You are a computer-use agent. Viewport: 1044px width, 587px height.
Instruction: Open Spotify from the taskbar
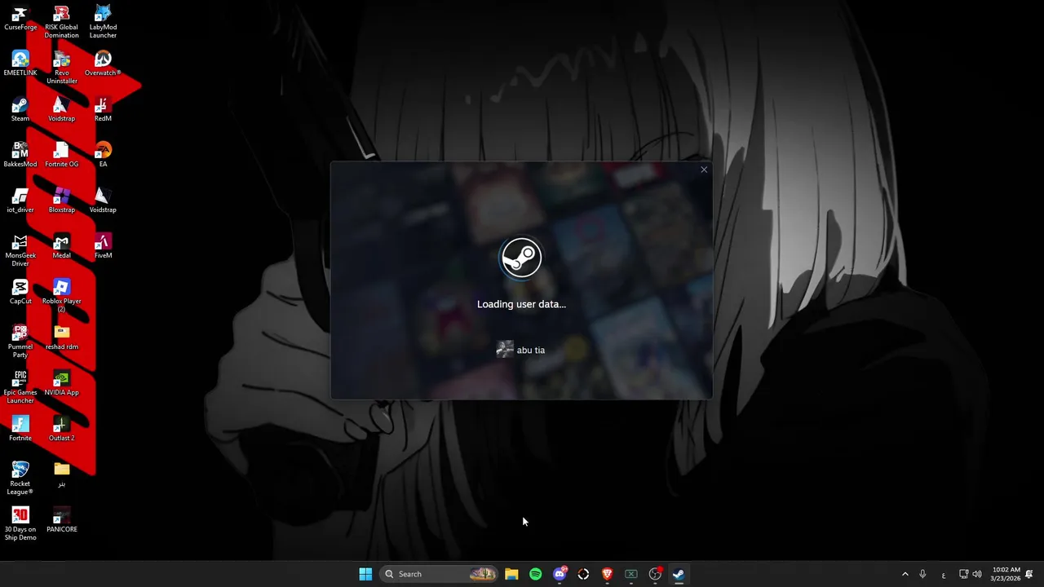[535, 574]
